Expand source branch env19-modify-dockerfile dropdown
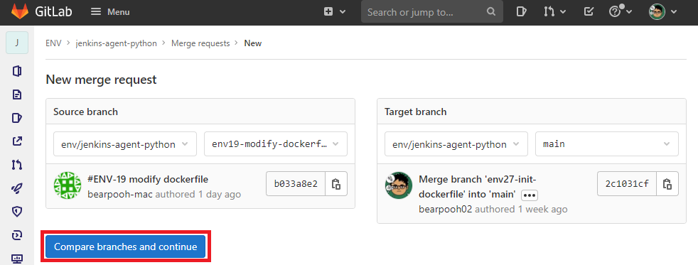This screenshot has width=698, height=265. pyautogui.click(x=276, y=144)
